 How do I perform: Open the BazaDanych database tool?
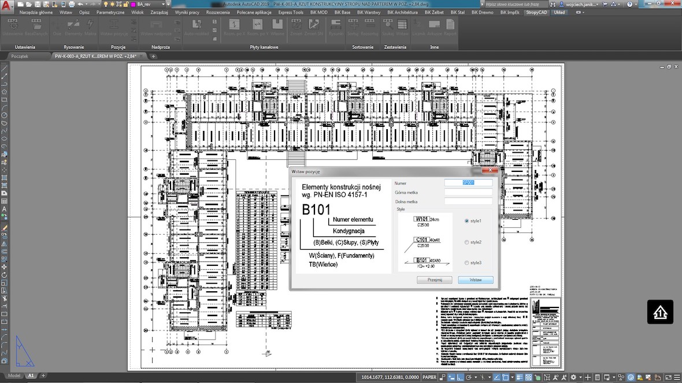pyautogui.click(x=36, y=27)
